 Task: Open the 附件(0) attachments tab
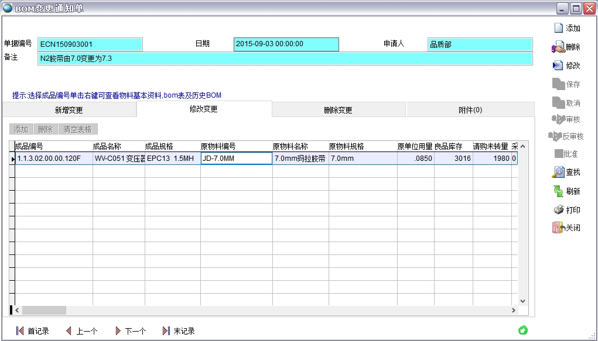470,110
